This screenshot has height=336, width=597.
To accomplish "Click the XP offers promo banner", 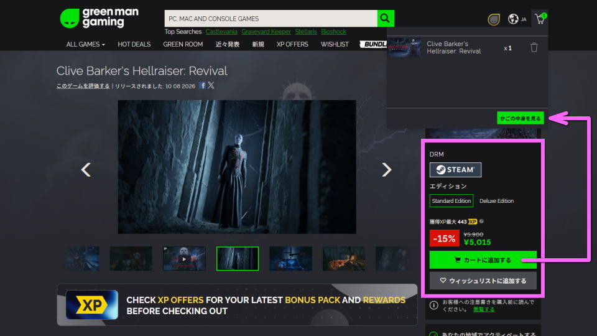I will [x=237, y=305].
